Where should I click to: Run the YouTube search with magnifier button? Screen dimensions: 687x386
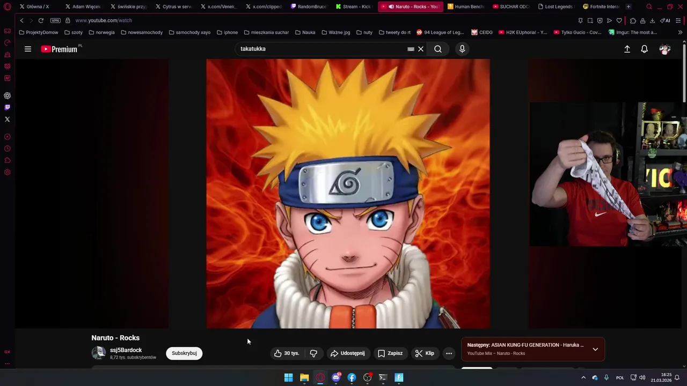[x=438, y=49]
